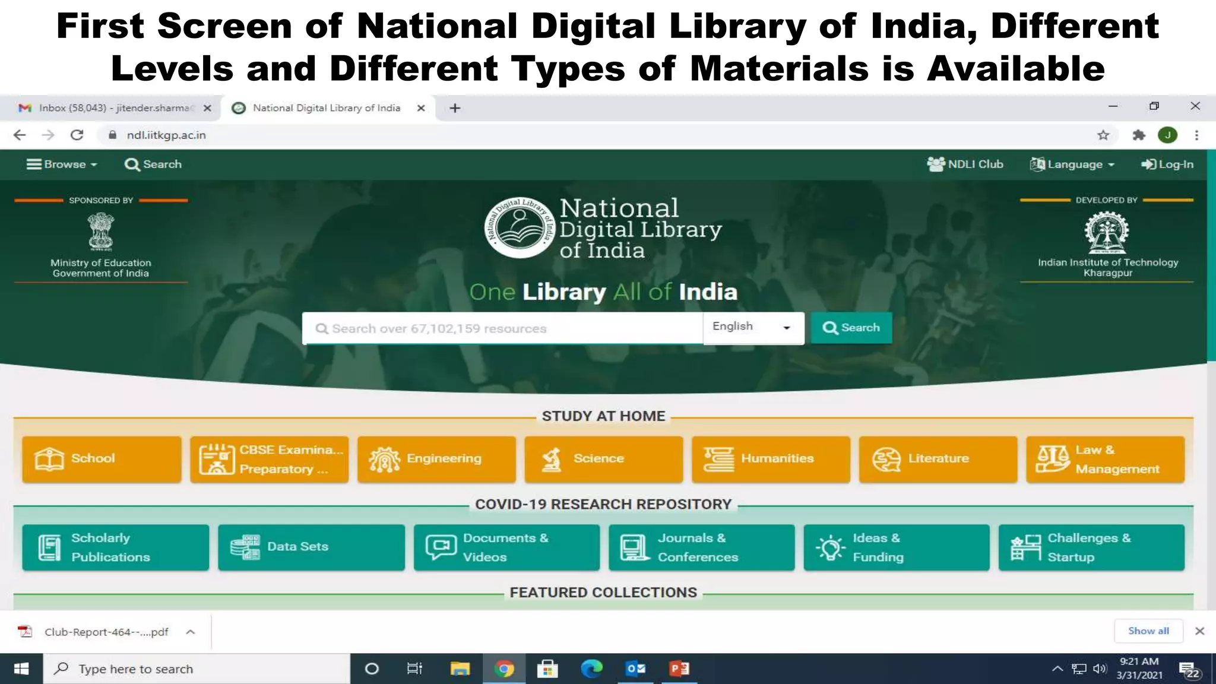The width and height of the screenshot is (1216, 684).
Task: Go forward in browser history
Action: tap(48, 135)
